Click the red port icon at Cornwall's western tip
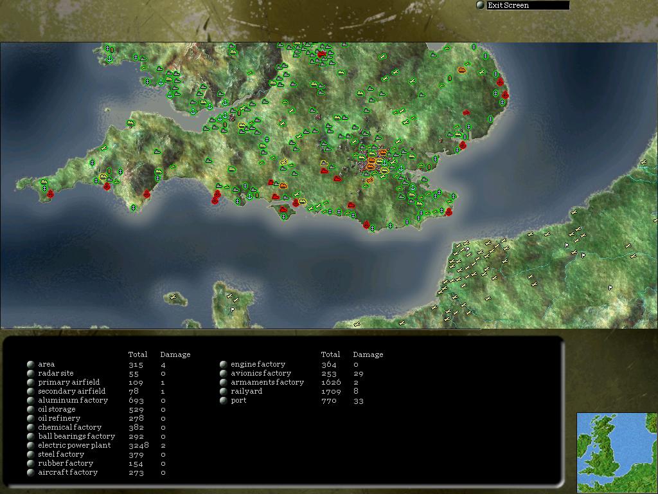 pos(50,194)
